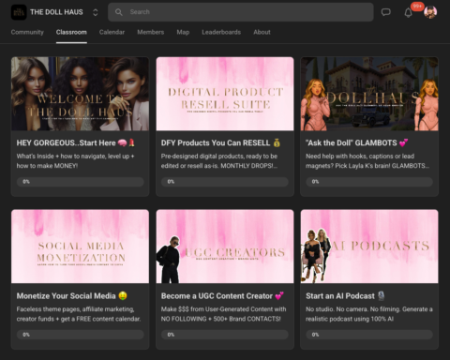Open 'HEY GORGEOUS..Start Here' course title
Screen dimensions: 450x360
[x=76, y=142]
